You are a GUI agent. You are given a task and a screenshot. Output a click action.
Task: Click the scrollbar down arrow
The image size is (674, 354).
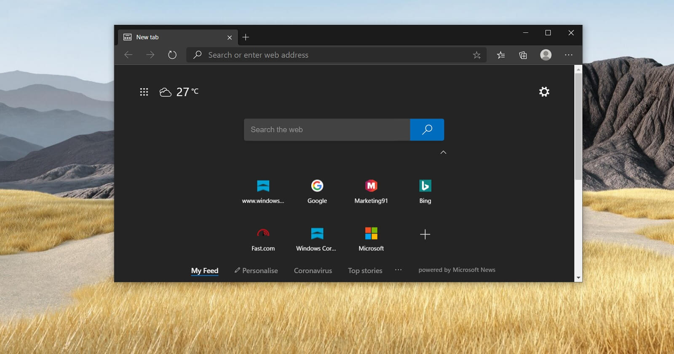tap(578, 278)
